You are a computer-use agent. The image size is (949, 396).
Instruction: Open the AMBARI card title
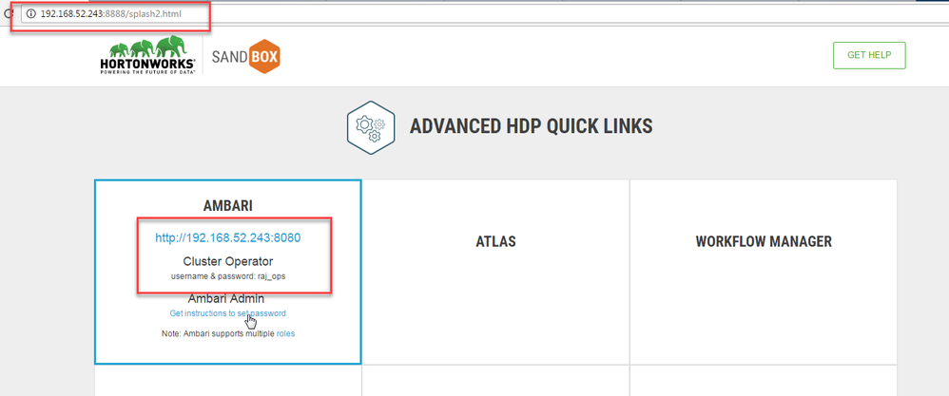tap(227, 205)
